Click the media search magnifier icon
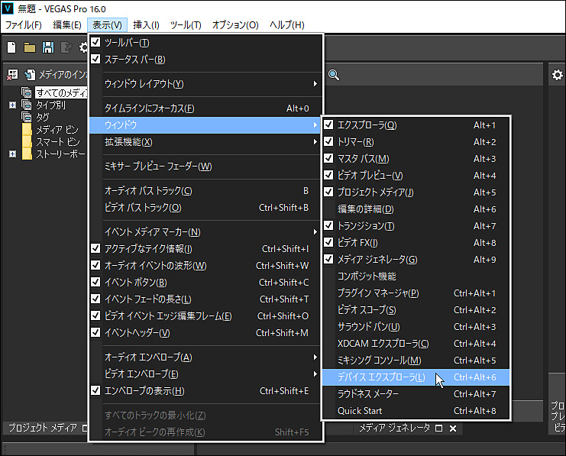Viewport: 566px width, 456px height. pyautogui.click(x=334, y=75)
